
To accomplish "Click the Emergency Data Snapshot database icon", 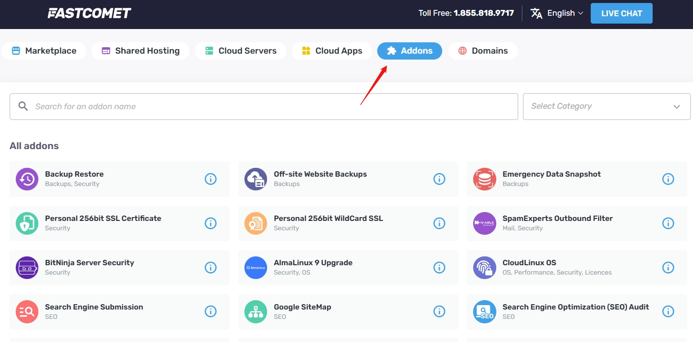I will 484,179.
